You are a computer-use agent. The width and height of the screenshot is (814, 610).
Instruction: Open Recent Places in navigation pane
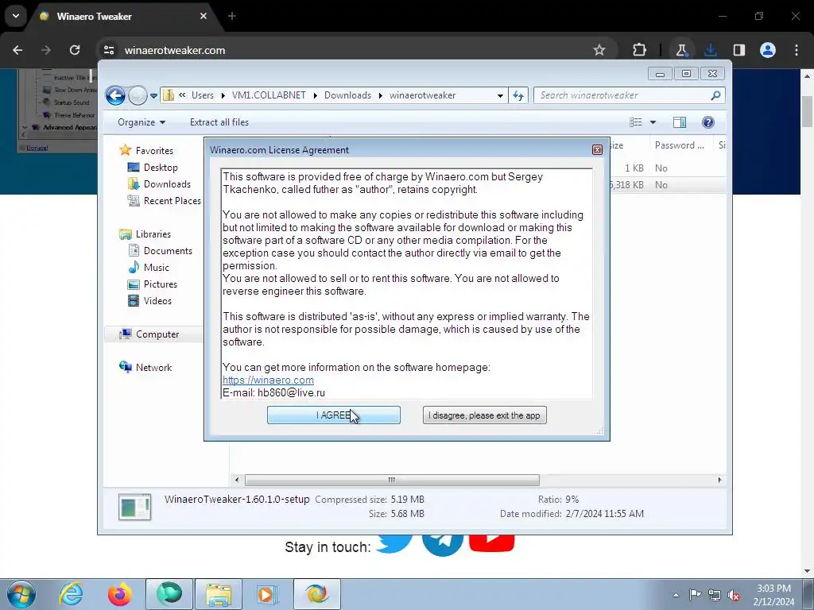pyautogui.click(x=172, y=201)
